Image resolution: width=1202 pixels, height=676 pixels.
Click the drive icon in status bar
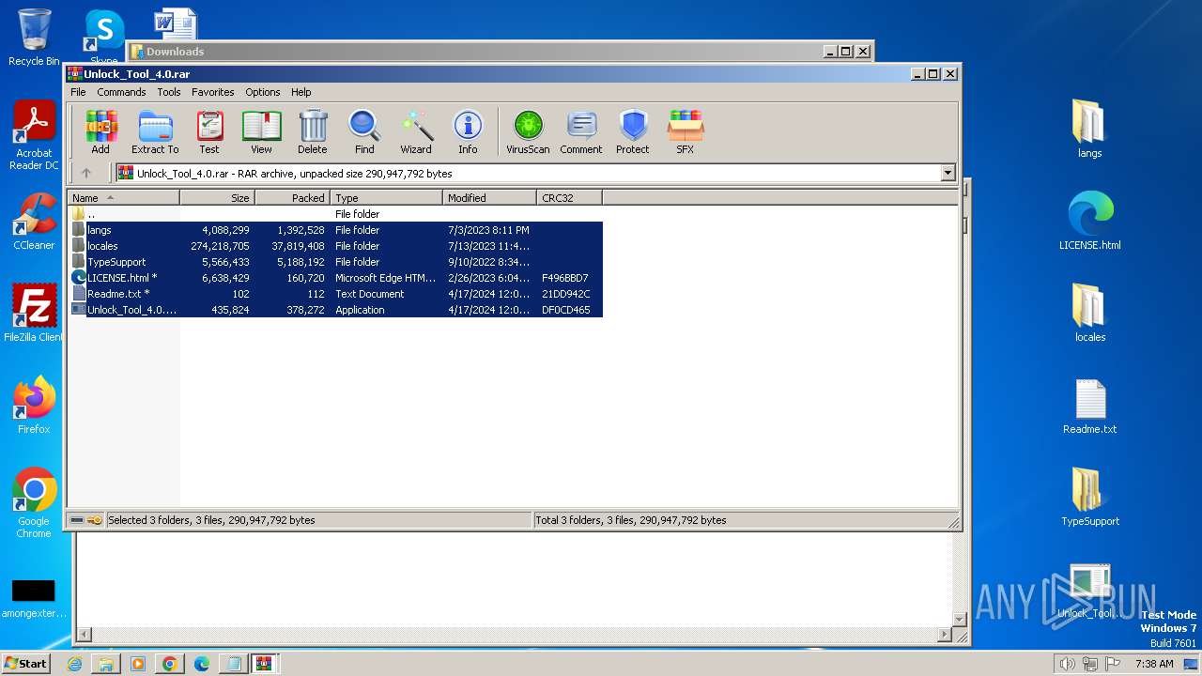click(77, 520)
